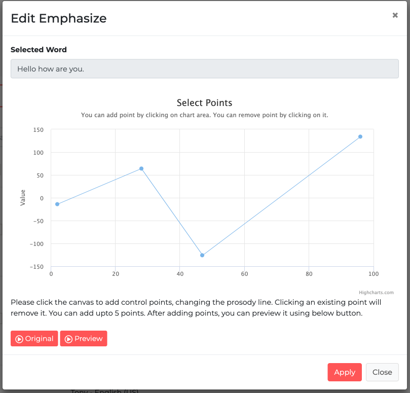
Task: Remove the highest chart point near x=96
Action: pos(360,136)
